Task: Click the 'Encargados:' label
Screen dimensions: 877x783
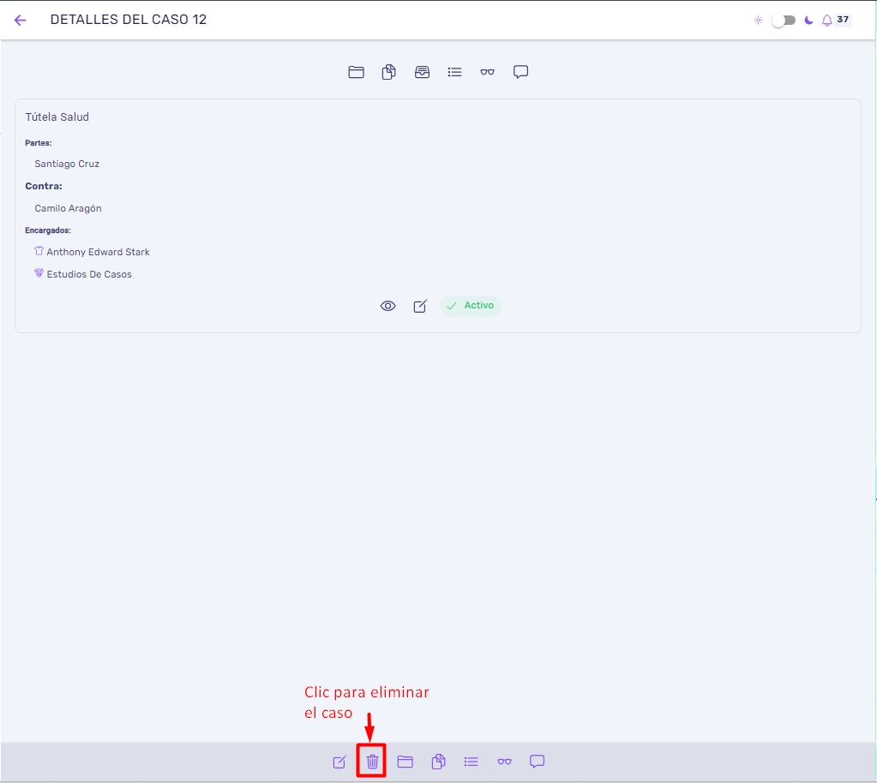Action: tap(47, 230)
